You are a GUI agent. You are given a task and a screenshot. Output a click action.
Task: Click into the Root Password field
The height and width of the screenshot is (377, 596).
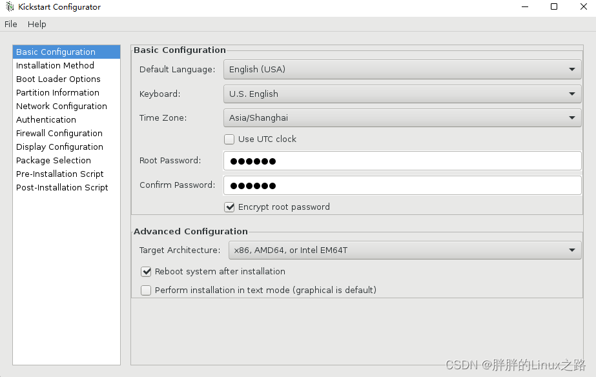click(402, 161)
